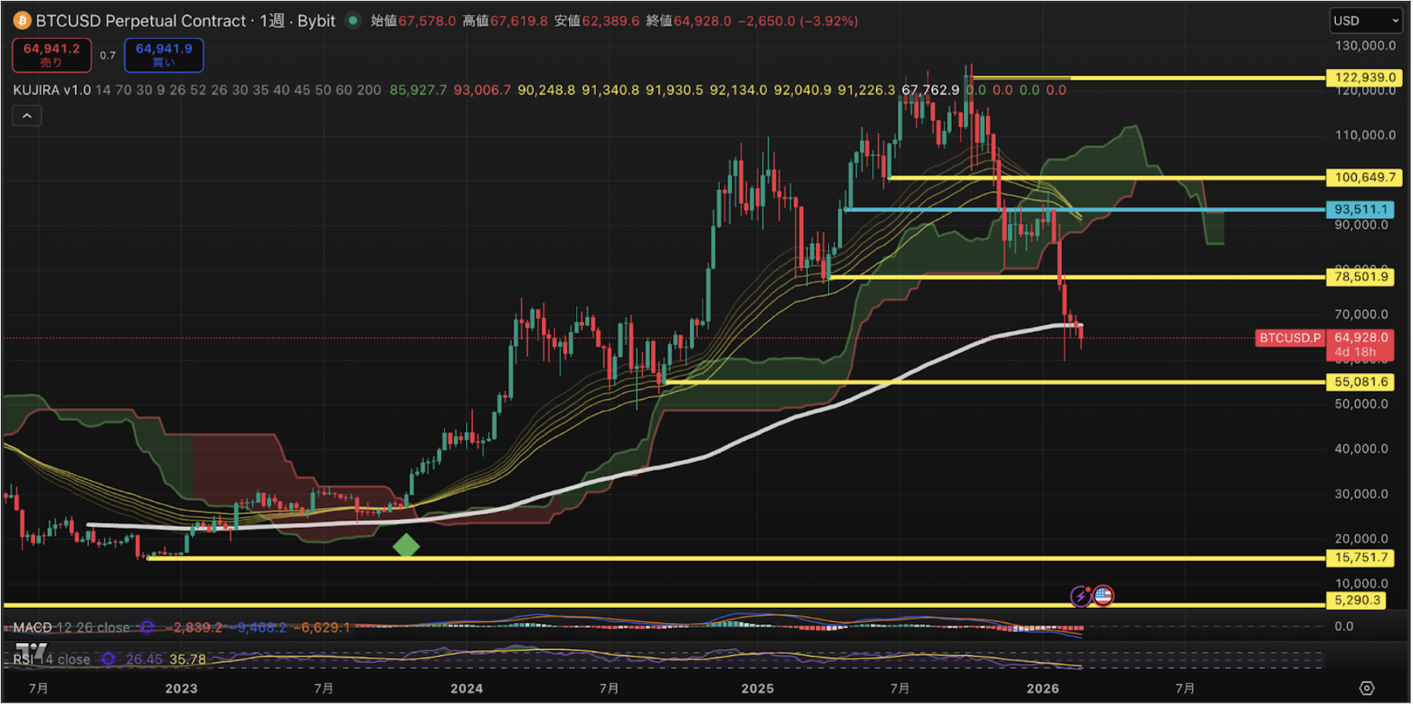Click the 2025 label on time axis
This screenshot has width=1413, height=704.
[x=757, y=688]
